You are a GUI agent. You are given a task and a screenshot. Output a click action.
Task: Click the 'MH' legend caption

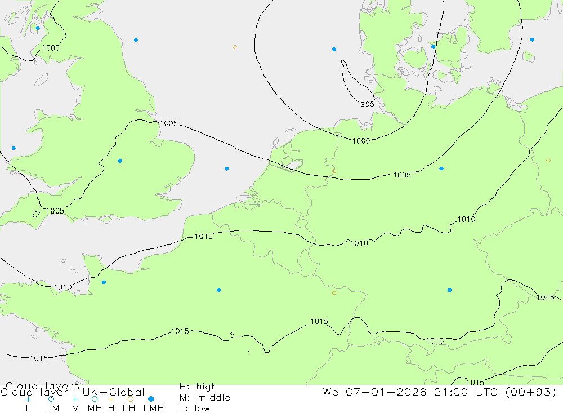(95, 408)
